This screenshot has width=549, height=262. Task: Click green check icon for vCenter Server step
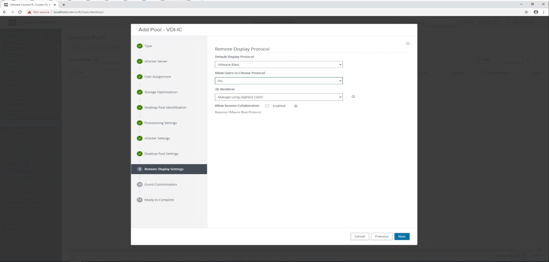click(x=140, y=61)
